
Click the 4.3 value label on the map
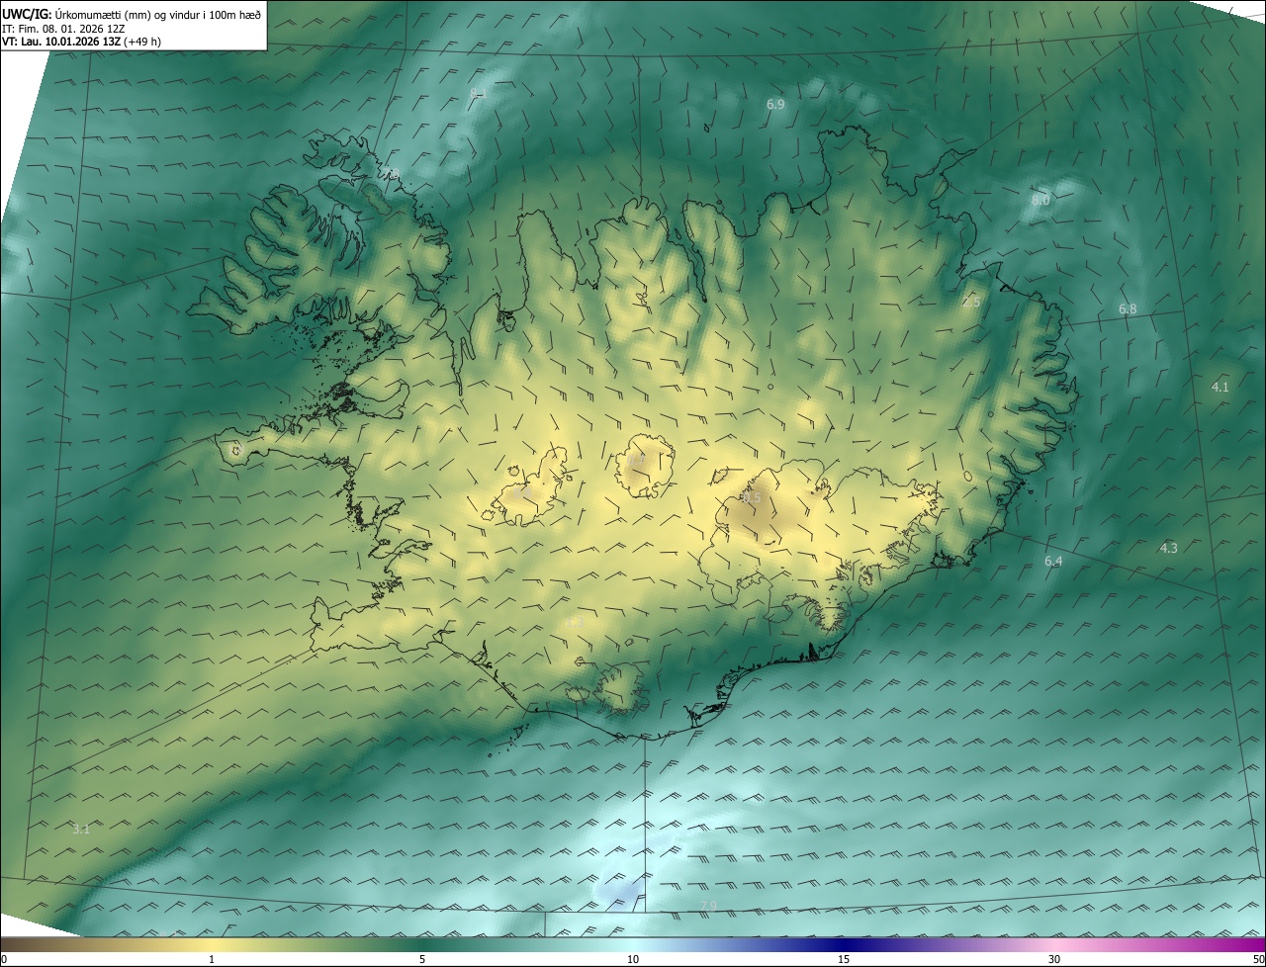click(x=1169, y=548)
